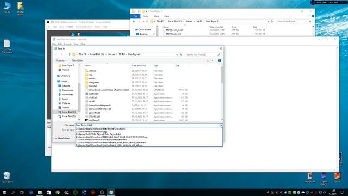
Task: Click New folder in Save As dialog
Action: click(77, 60)
